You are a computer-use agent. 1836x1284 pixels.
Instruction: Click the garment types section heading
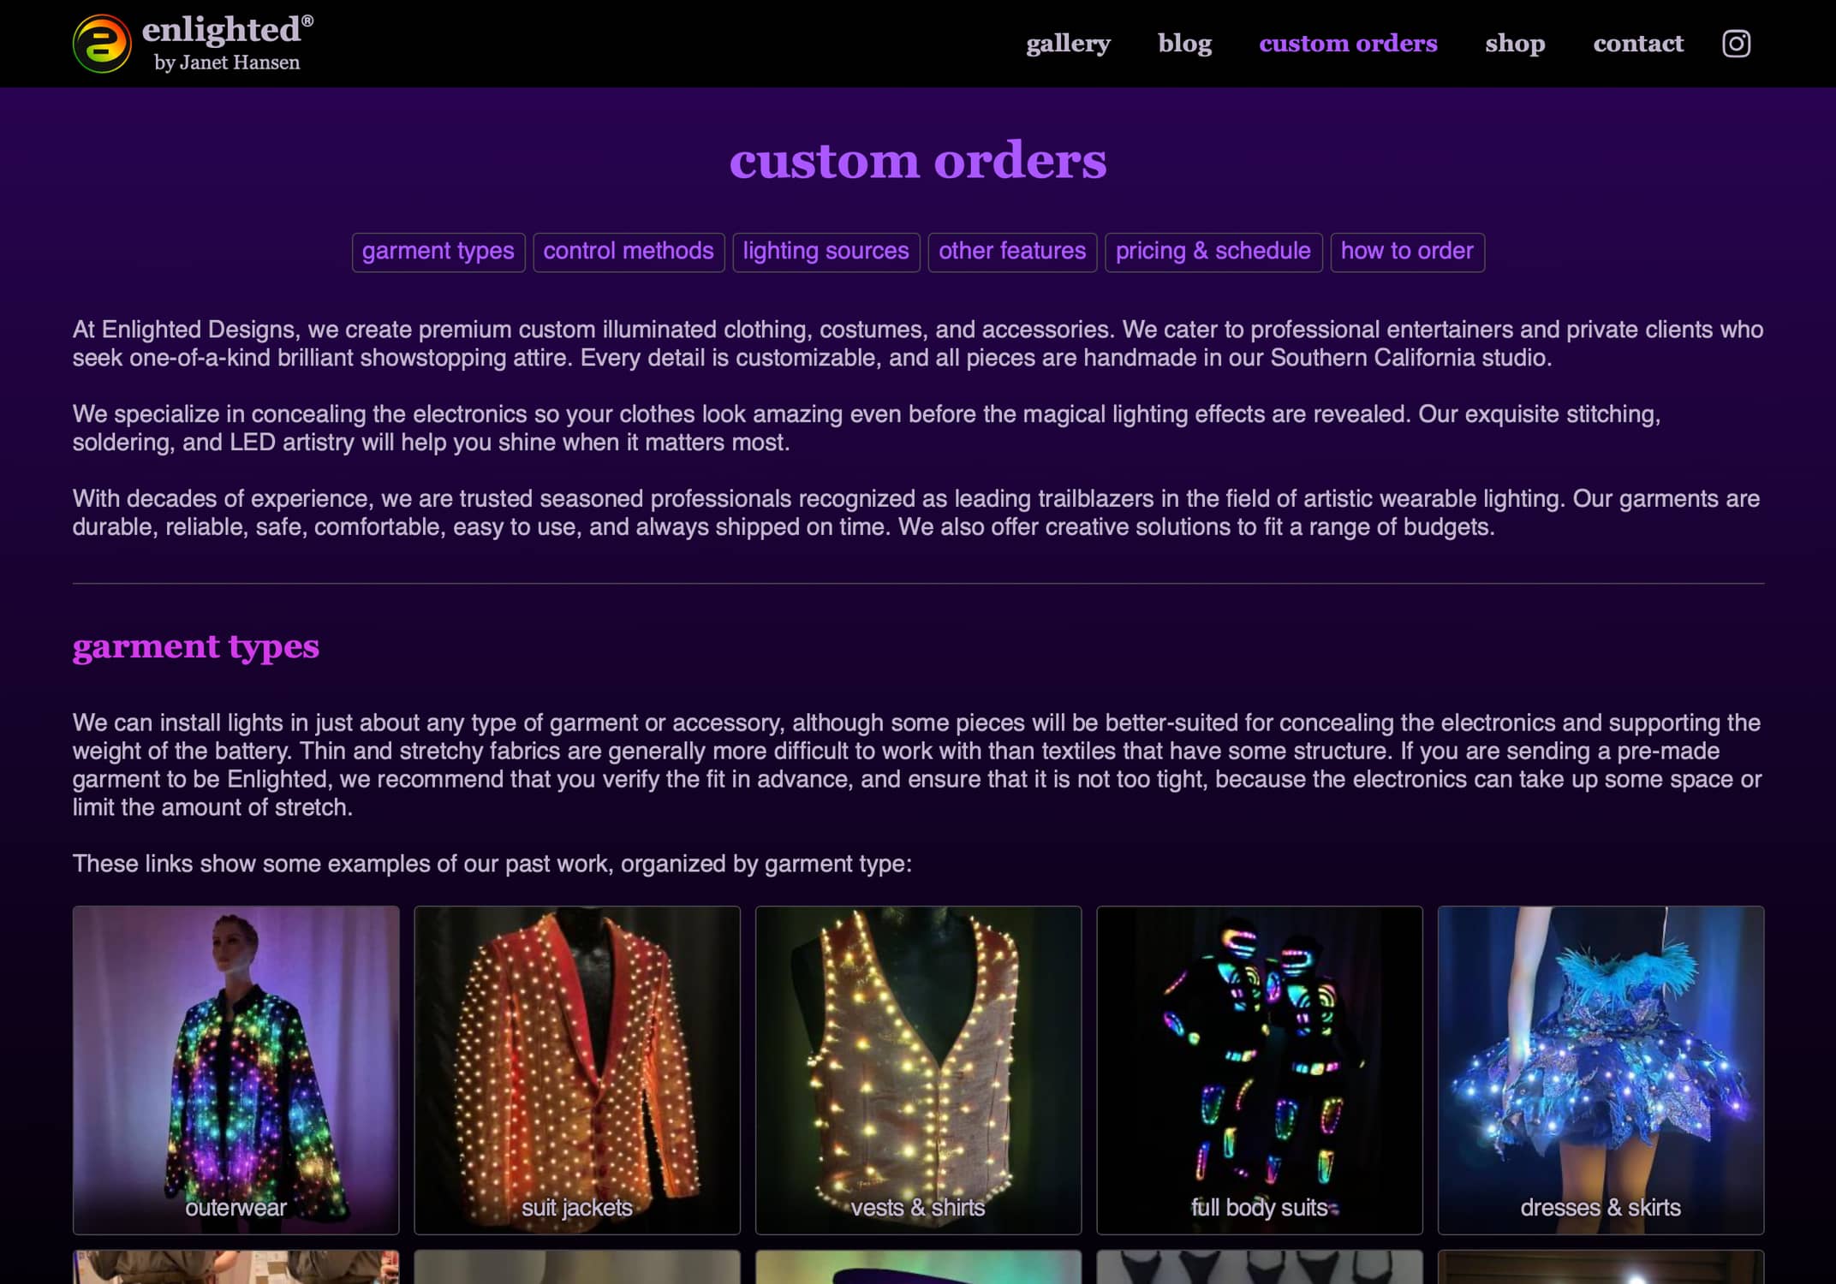pos(196,646)
